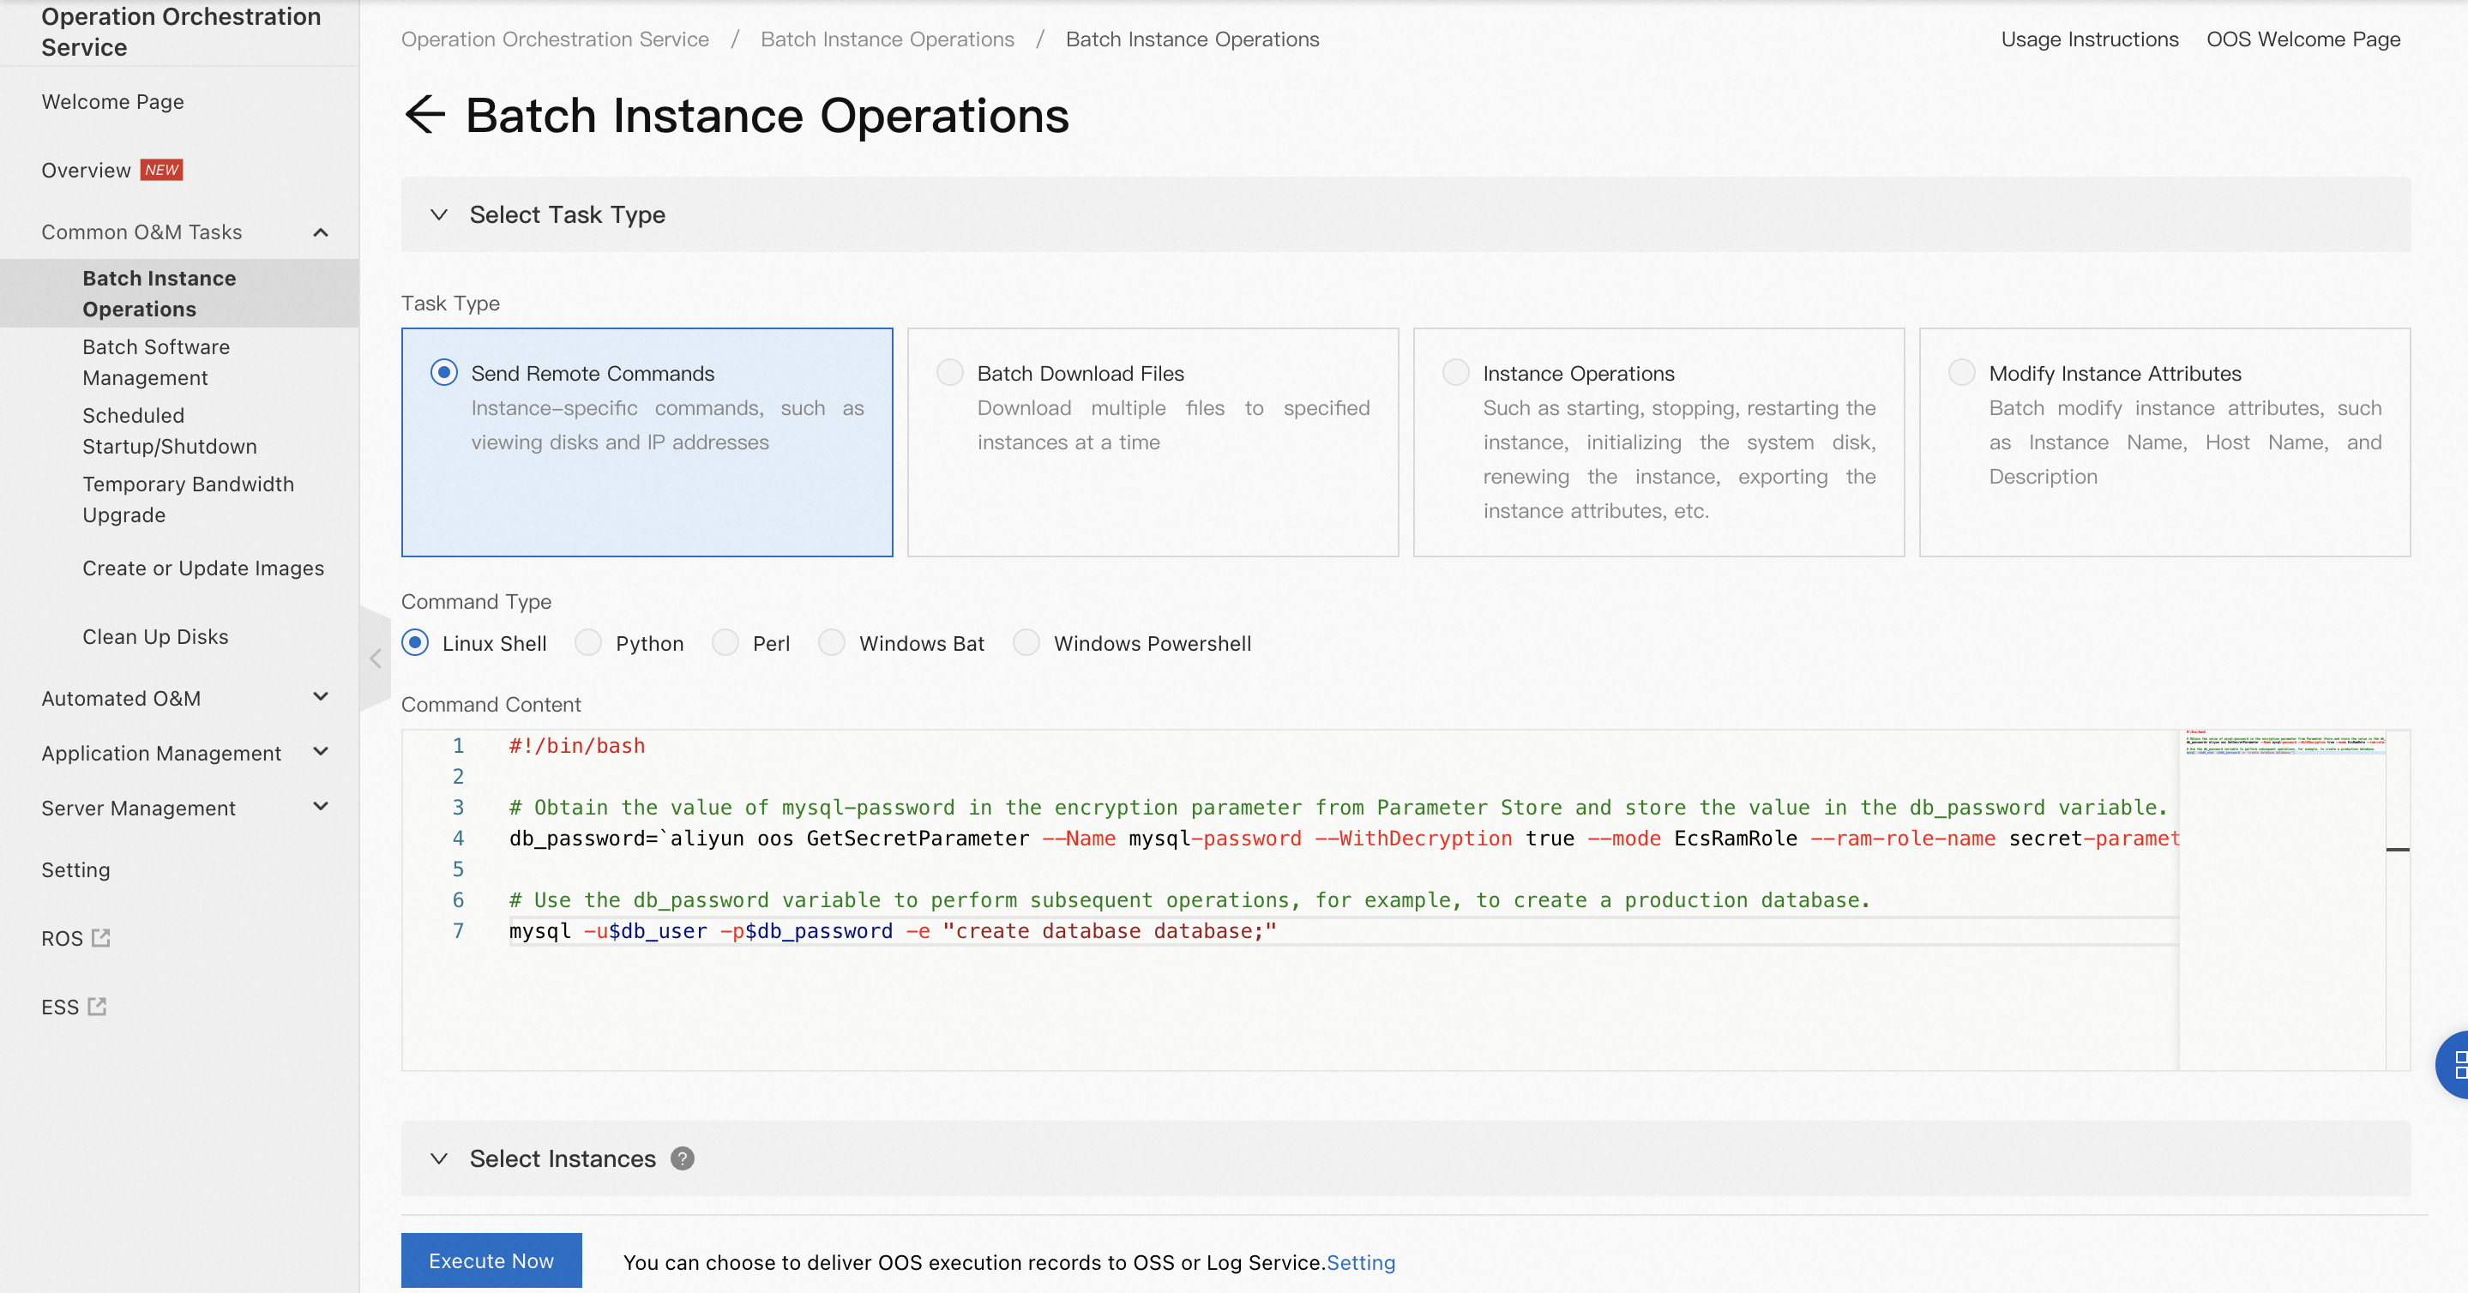Open ESS in the sidebar

(x=60, y=1007)
